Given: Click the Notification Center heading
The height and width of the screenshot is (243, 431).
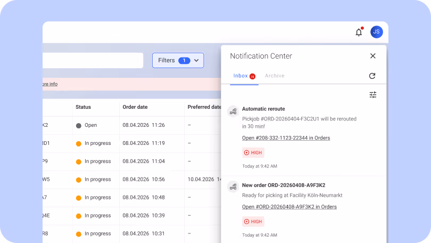Looking at the screenshot, I should coord(261,56).
